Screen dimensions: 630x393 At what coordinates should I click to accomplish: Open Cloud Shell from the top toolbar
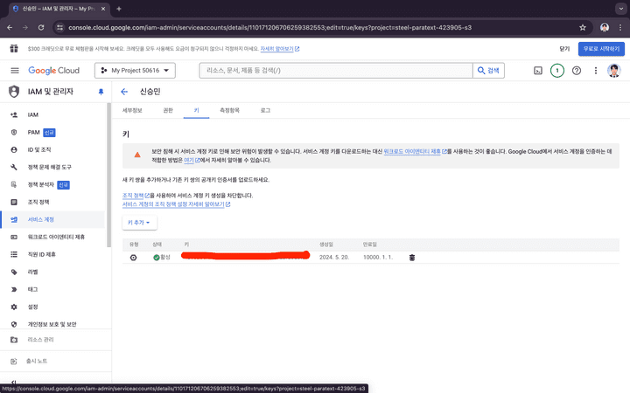(x=538, y=70)
